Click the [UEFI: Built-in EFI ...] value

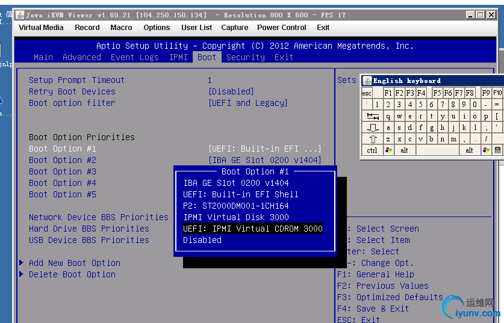(x=265, y=149)
